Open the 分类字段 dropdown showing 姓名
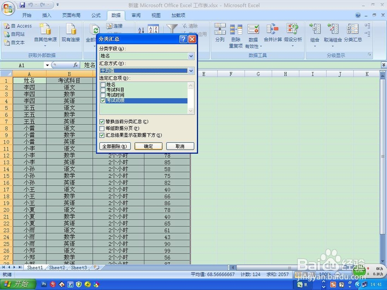 coord(190,56)
